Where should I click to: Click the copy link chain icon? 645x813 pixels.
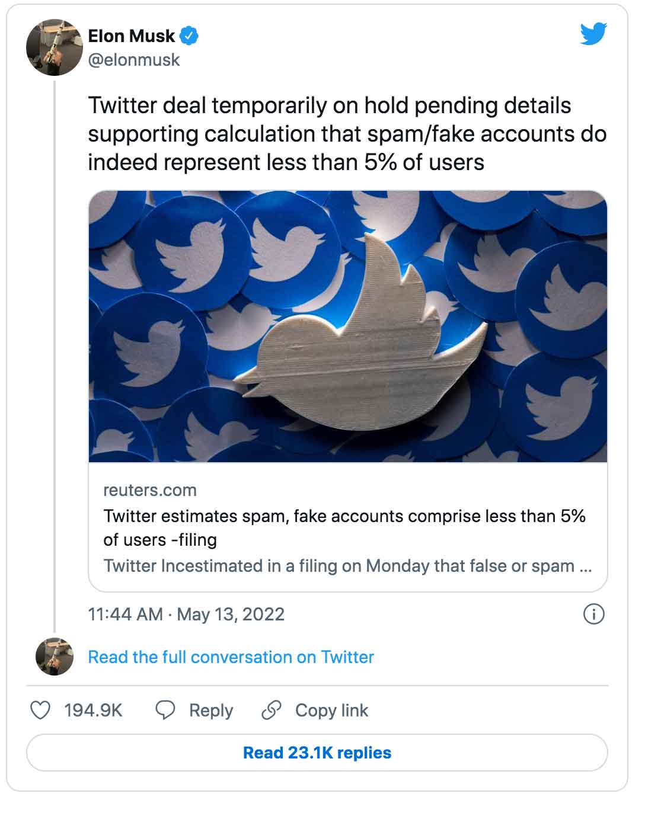271,710
